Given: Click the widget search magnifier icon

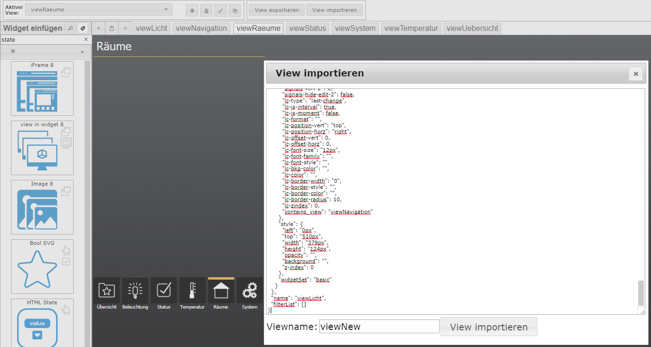Looking at the screenshot, I should click(x=70, y=28).
